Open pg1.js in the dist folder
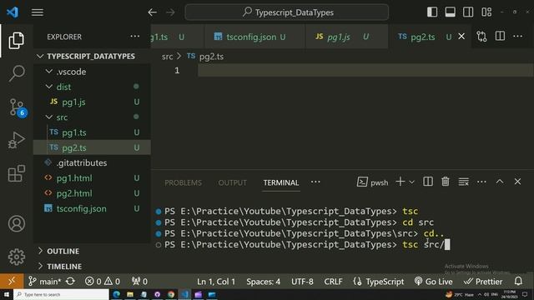The width and height of the screenshot is (534, 300). [x=92, y=102]
